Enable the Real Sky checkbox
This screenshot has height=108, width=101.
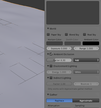[x=85, y=35]
